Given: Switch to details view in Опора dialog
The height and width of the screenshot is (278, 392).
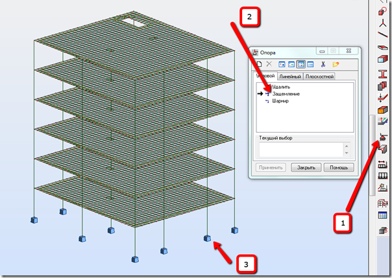Looking at the screenshot, I should [310, 64].
